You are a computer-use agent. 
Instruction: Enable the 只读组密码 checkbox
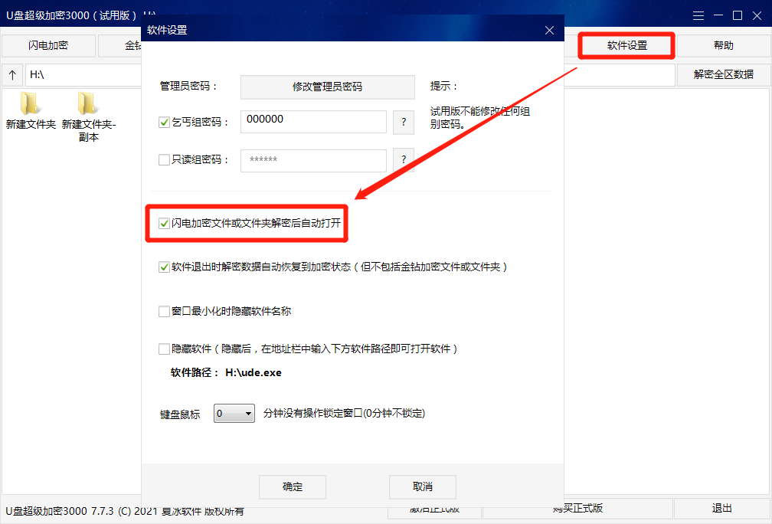coord(165,160)
